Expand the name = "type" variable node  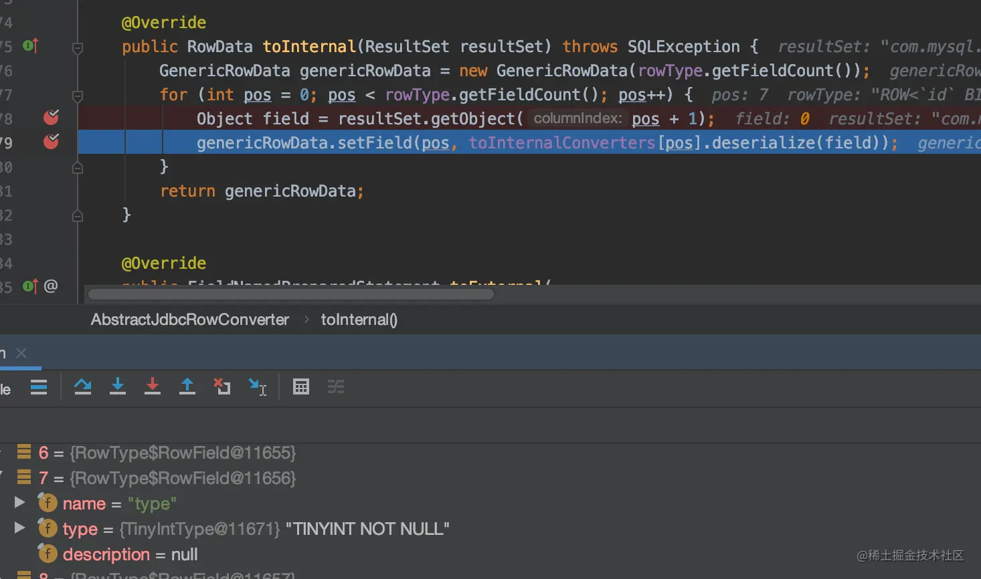pyautogui.click(x=19, y=502)
